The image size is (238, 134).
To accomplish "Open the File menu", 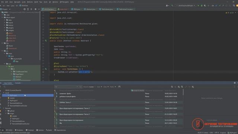I will pos(3,2).
